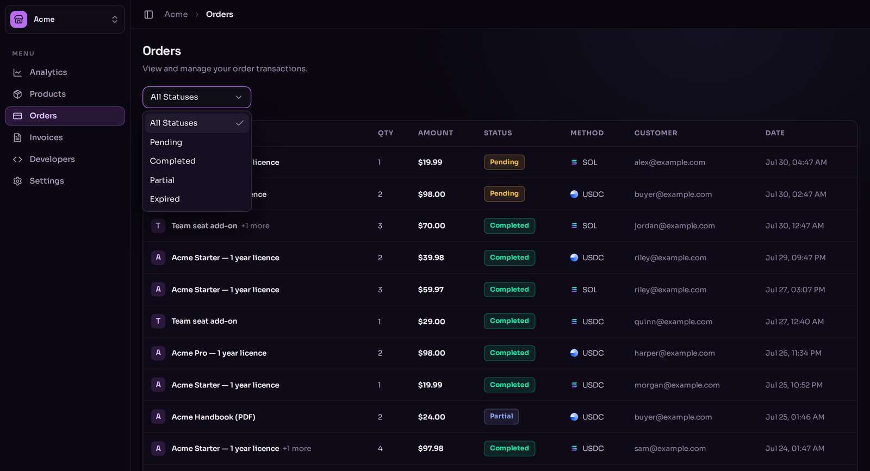Click USDC icon in morgan@example.com row
This screenshot has width=870, height=471.
click(574, 385)
